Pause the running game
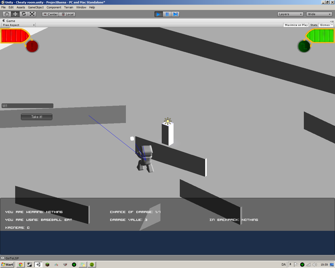 [167, 14]
